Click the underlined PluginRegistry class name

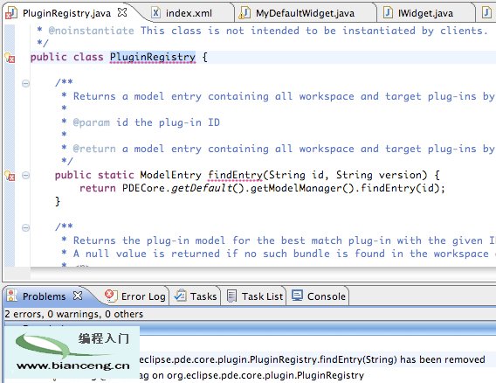[153, 57]
